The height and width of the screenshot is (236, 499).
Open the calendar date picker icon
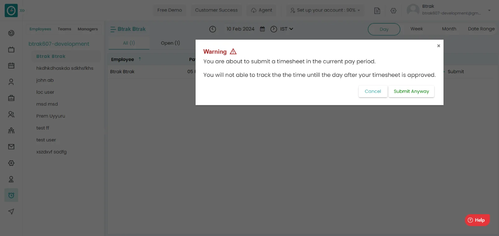point(262,29)
